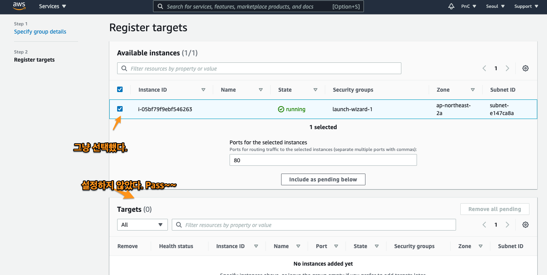Open the notifications bell icon

click(x=451, y=7)
